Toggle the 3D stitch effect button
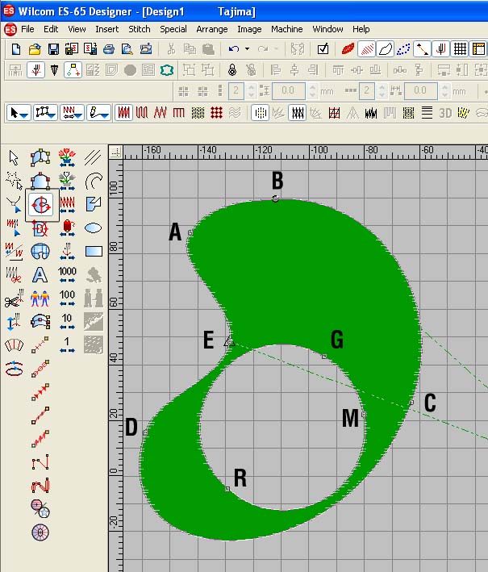Image resolution: width=488 pixels, height=572 pixels. tap(445, 112)
